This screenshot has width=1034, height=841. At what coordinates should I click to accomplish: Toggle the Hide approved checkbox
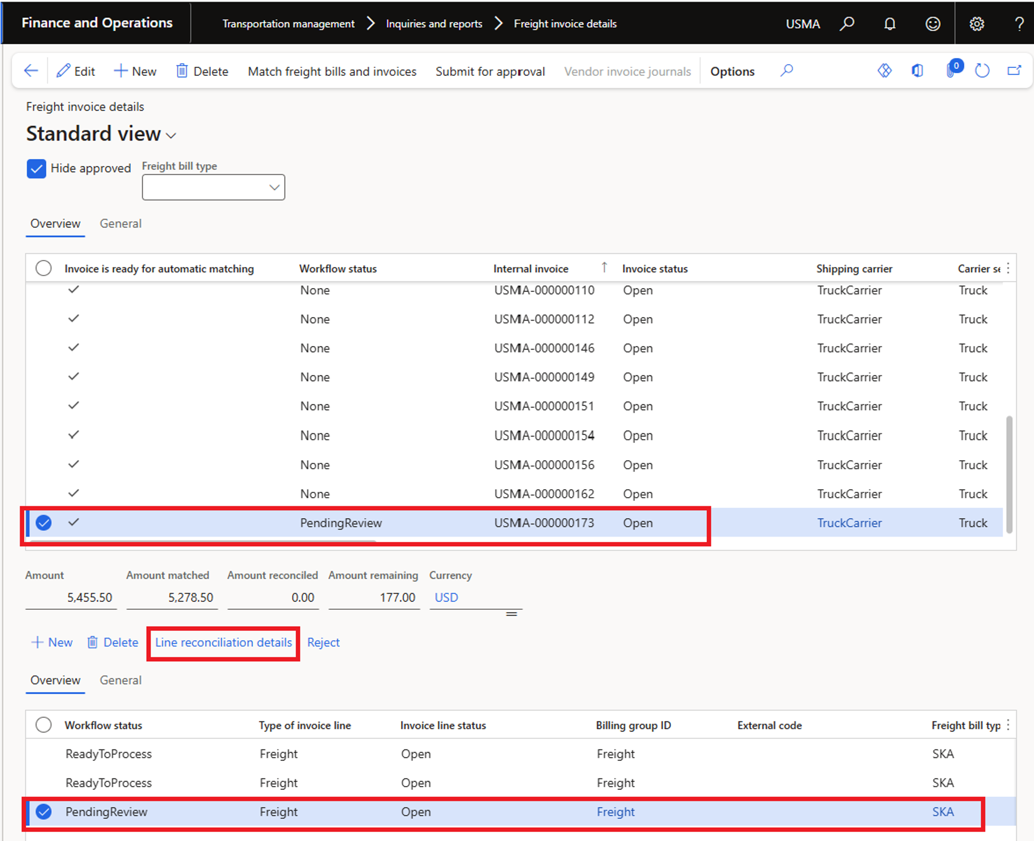pos(36,169)
